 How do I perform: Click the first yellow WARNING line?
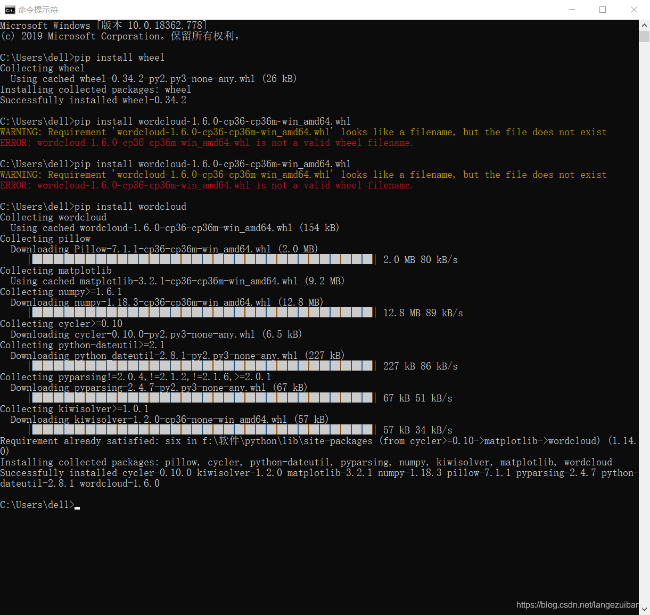(x=303, y=132)
